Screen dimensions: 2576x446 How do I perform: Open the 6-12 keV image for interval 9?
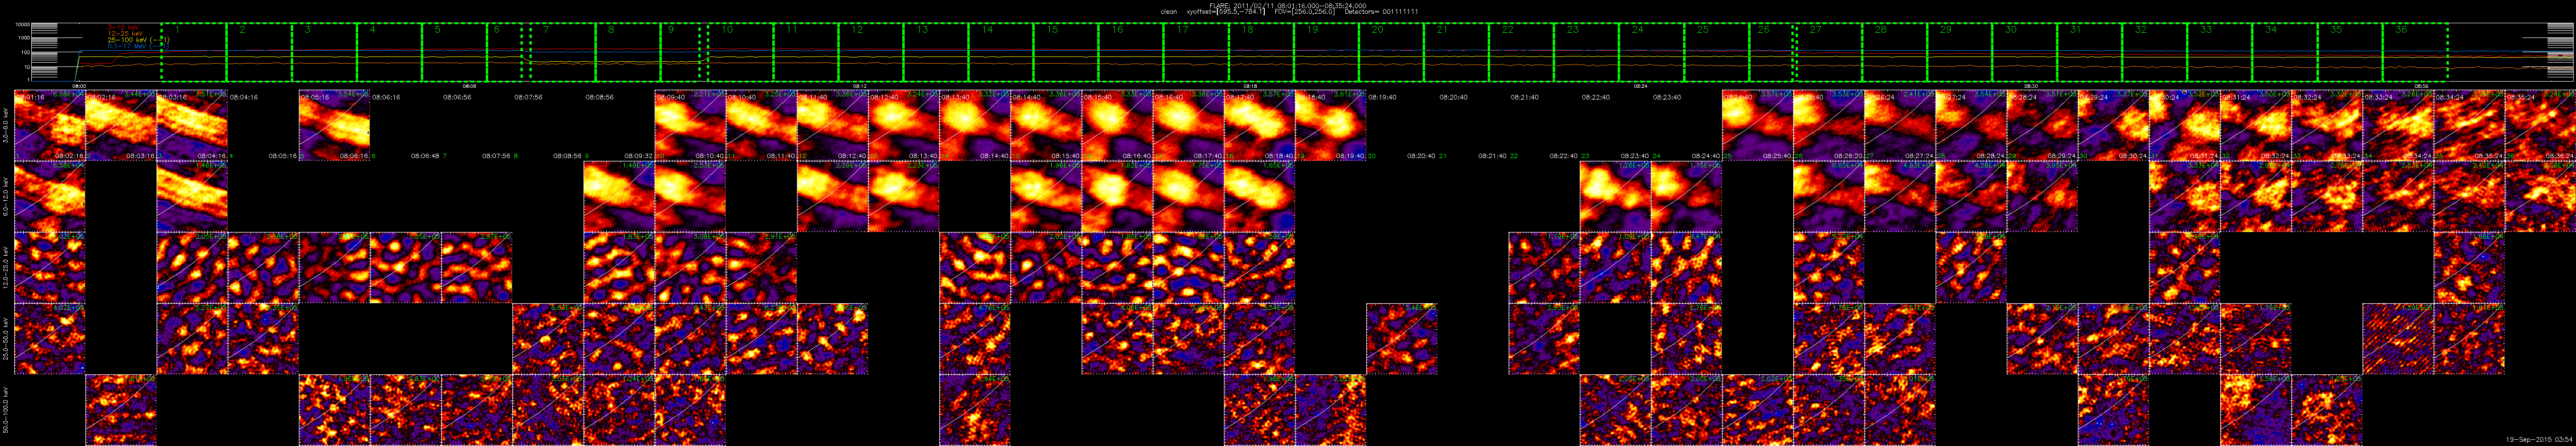point(619,197)
